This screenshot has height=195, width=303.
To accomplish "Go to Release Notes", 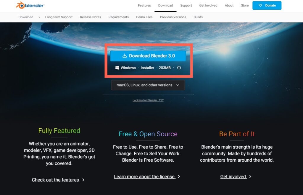I will [91, 17].
